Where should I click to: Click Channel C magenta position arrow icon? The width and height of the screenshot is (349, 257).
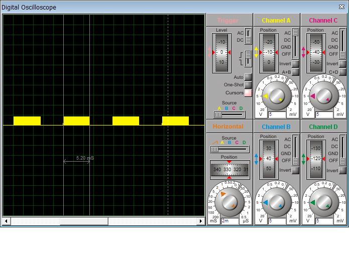304,52
